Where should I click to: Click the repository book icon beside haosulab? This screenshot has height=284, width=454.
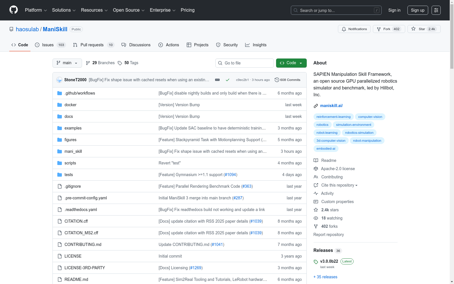(11, 29)
